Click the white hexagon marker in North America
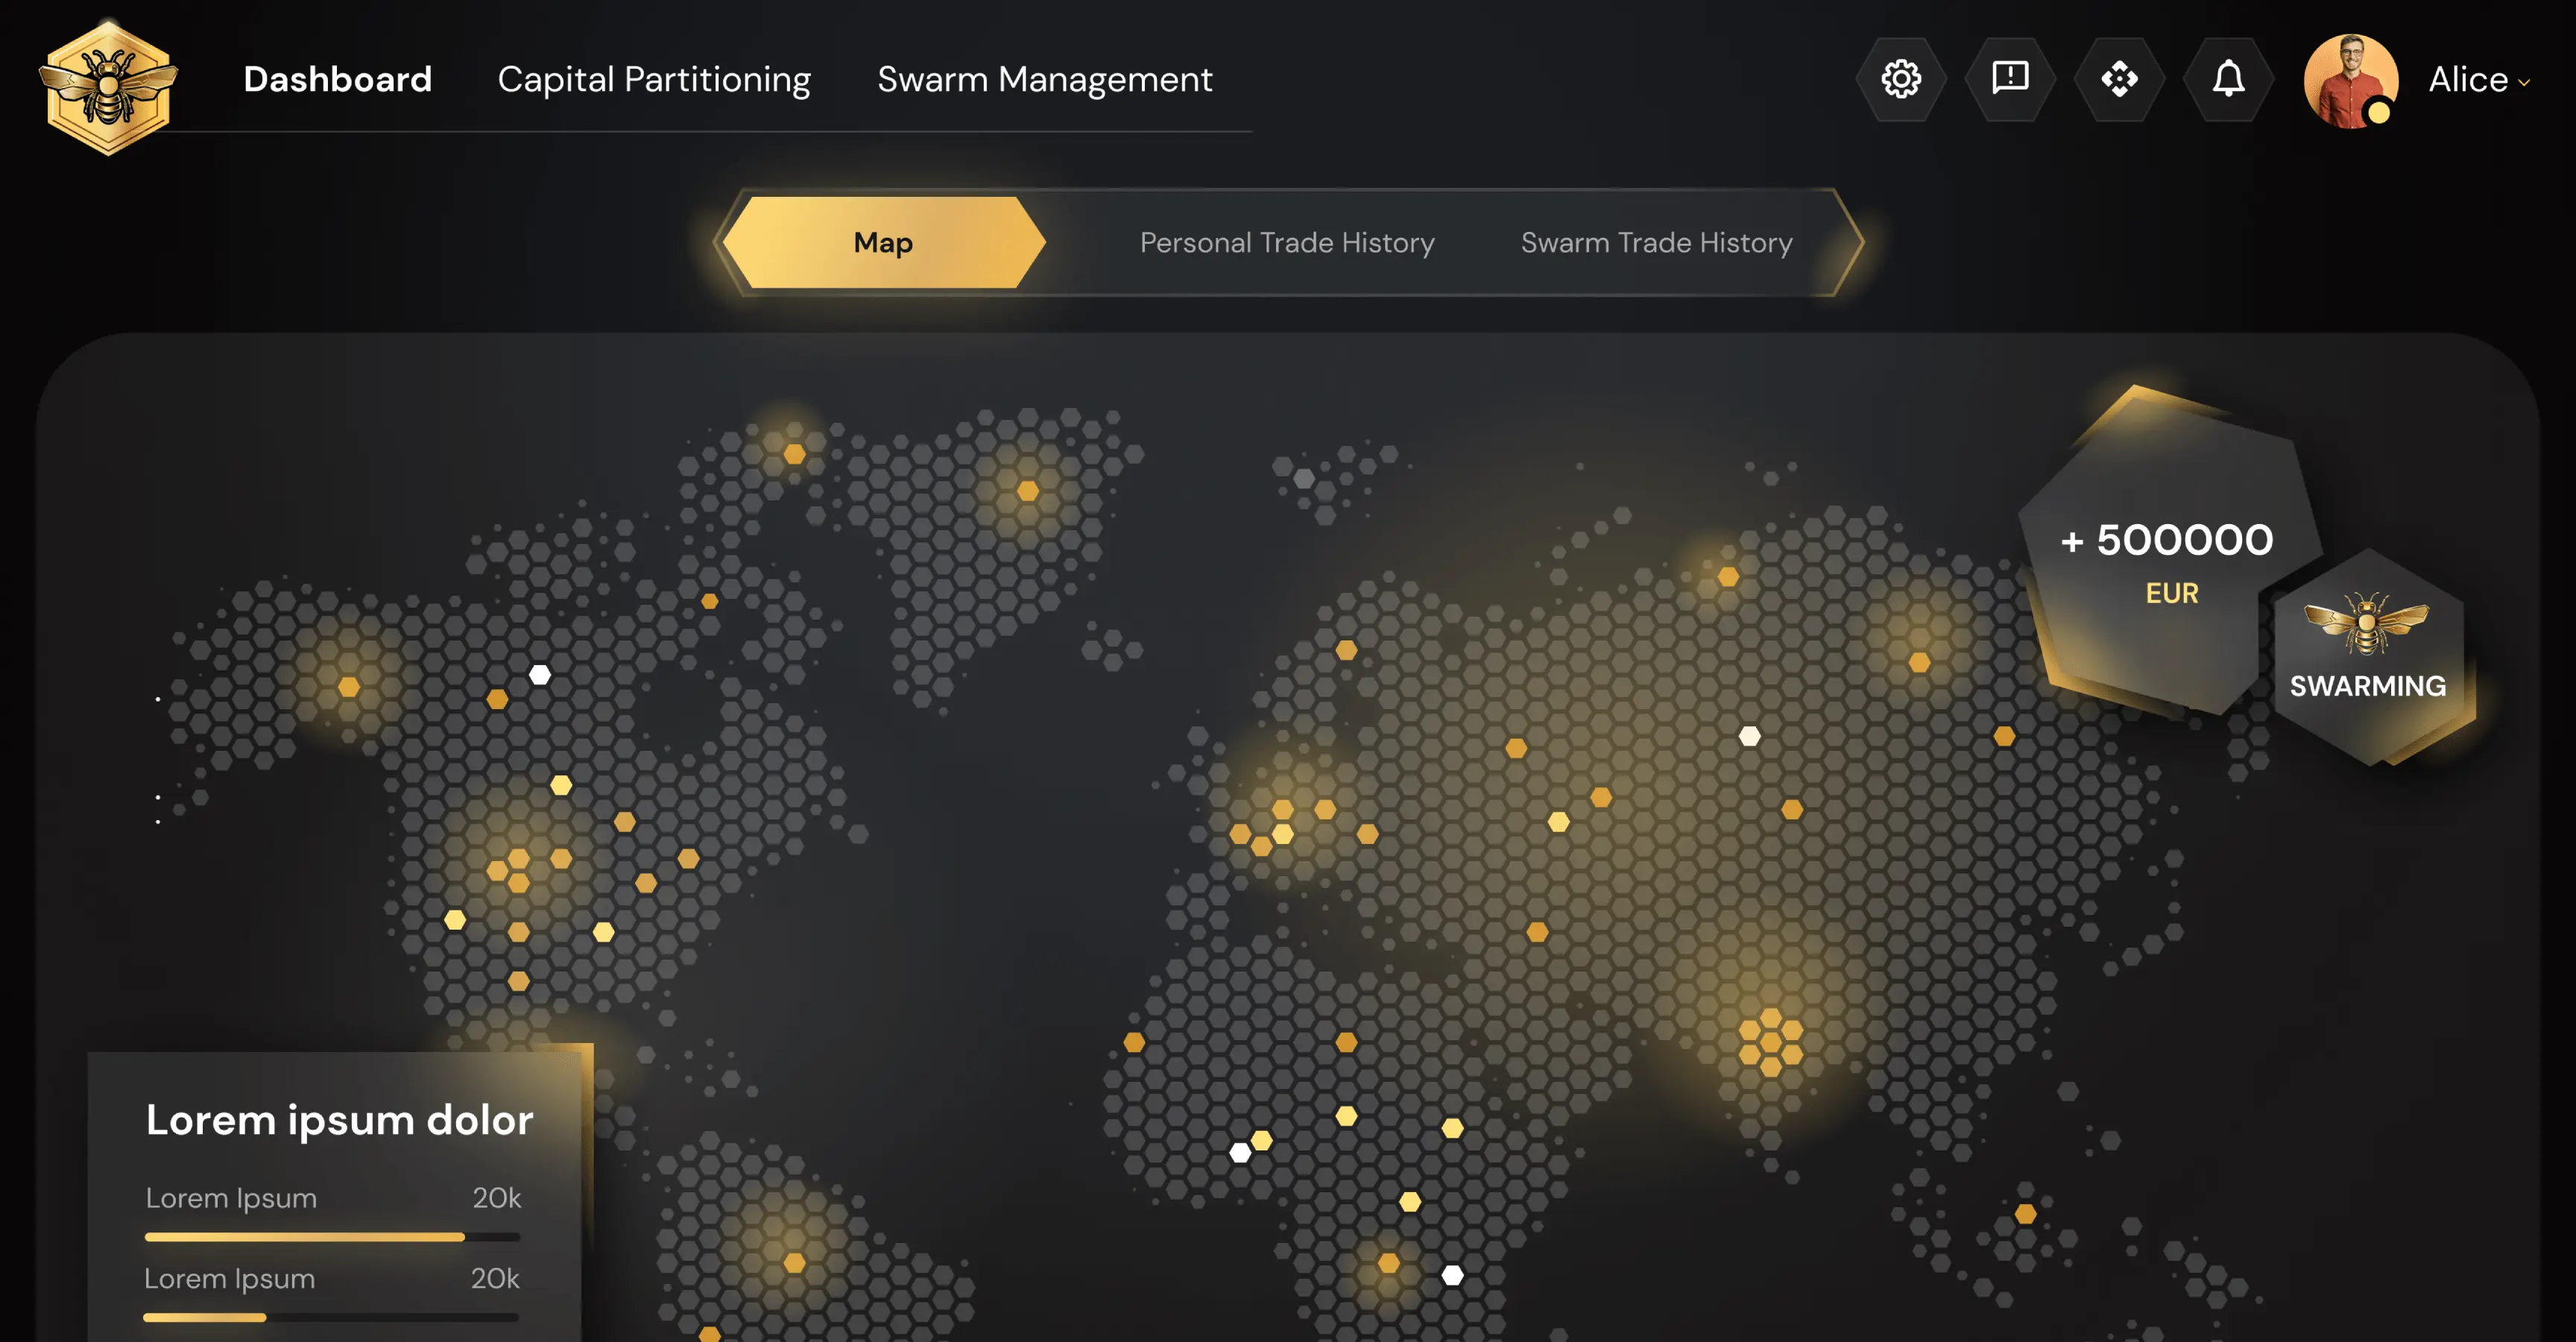The height and width of the screenshot is (1342, 2576). (539, 675)
